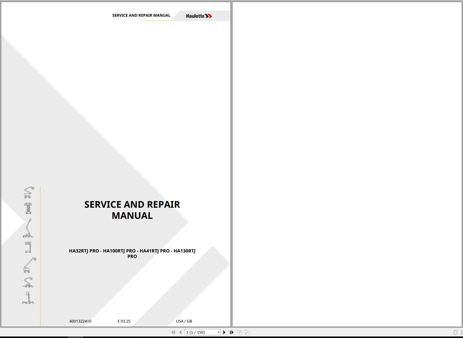The height and width of the screenshot is (338, 463).
Task: Select continuous page layout icon
Action: point(462,333)
